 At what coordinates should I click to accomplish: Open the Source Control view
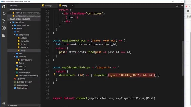tap(4, 21)
